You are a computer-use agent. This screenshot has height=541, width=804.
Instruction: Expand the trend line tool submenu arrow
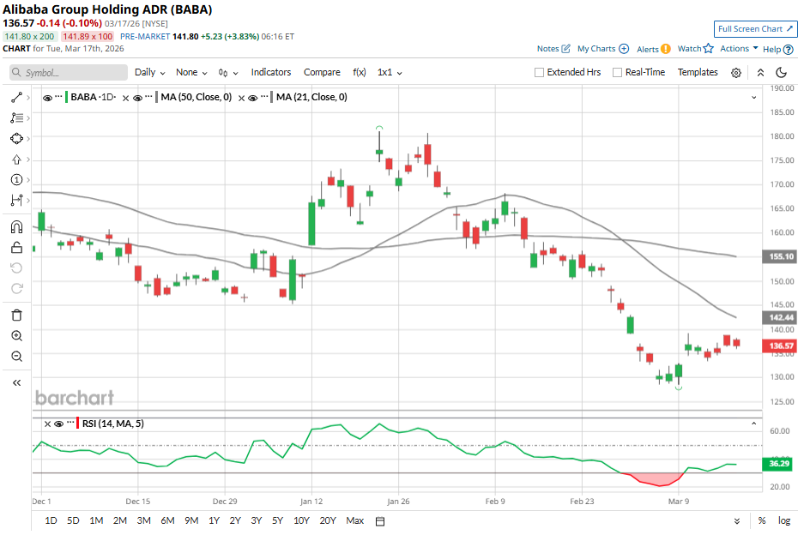[27, 98]
